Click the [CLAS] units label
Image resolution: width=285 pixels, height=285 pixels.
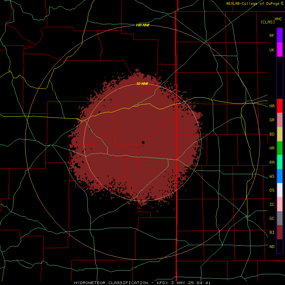click(x=268, y=22)
